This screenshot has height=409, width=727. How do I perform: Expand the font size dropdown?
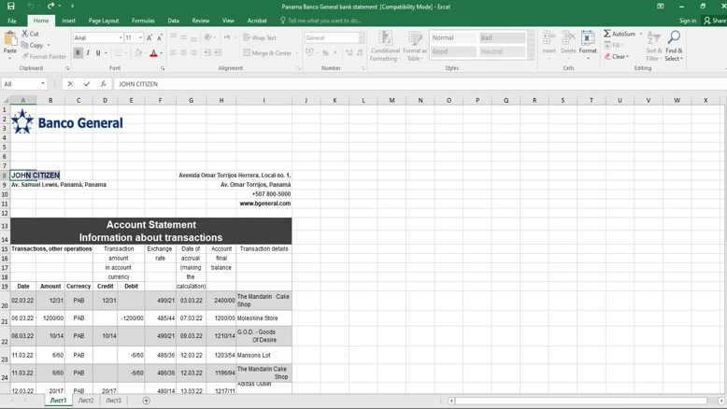point(140,38)
